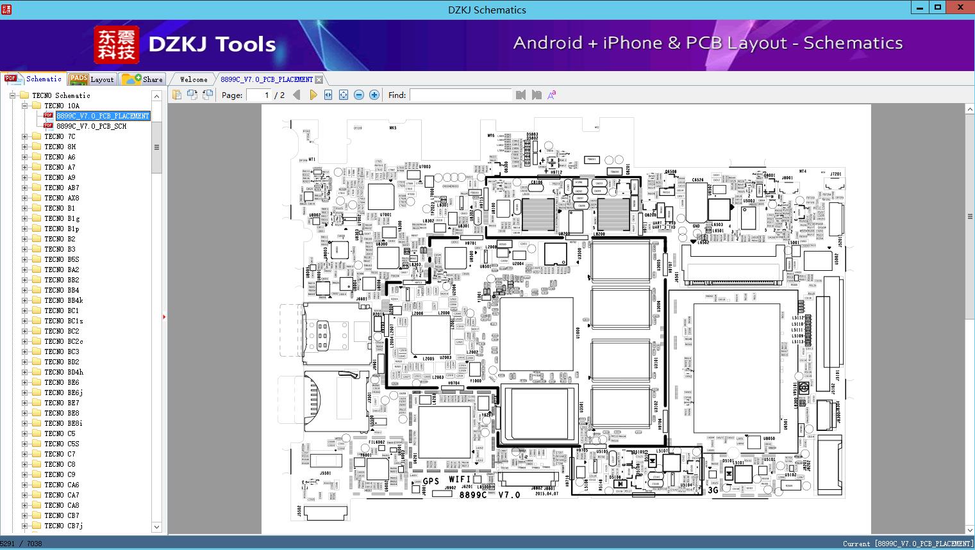
Task: Open 8899C_V7.0_PCB_SCH file
Action: click(91, 126)
